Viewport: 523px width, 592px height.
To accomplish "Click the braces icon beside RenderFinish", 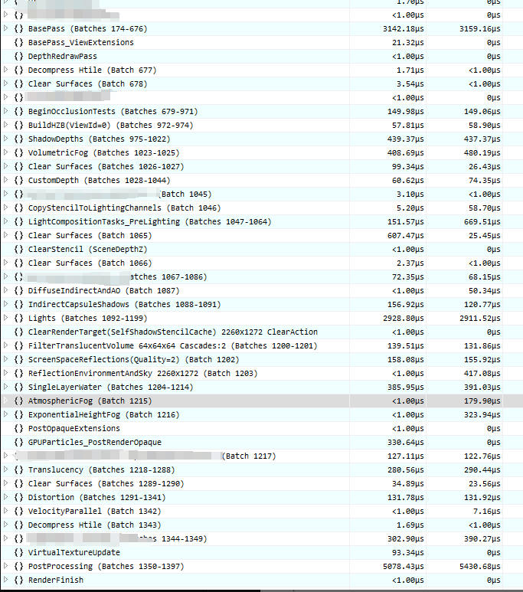I will point(19,580).
